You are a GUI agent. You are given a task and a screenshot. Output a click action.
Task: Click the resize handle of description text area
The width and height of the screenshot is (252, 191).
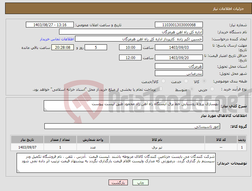tap(46, 109)
